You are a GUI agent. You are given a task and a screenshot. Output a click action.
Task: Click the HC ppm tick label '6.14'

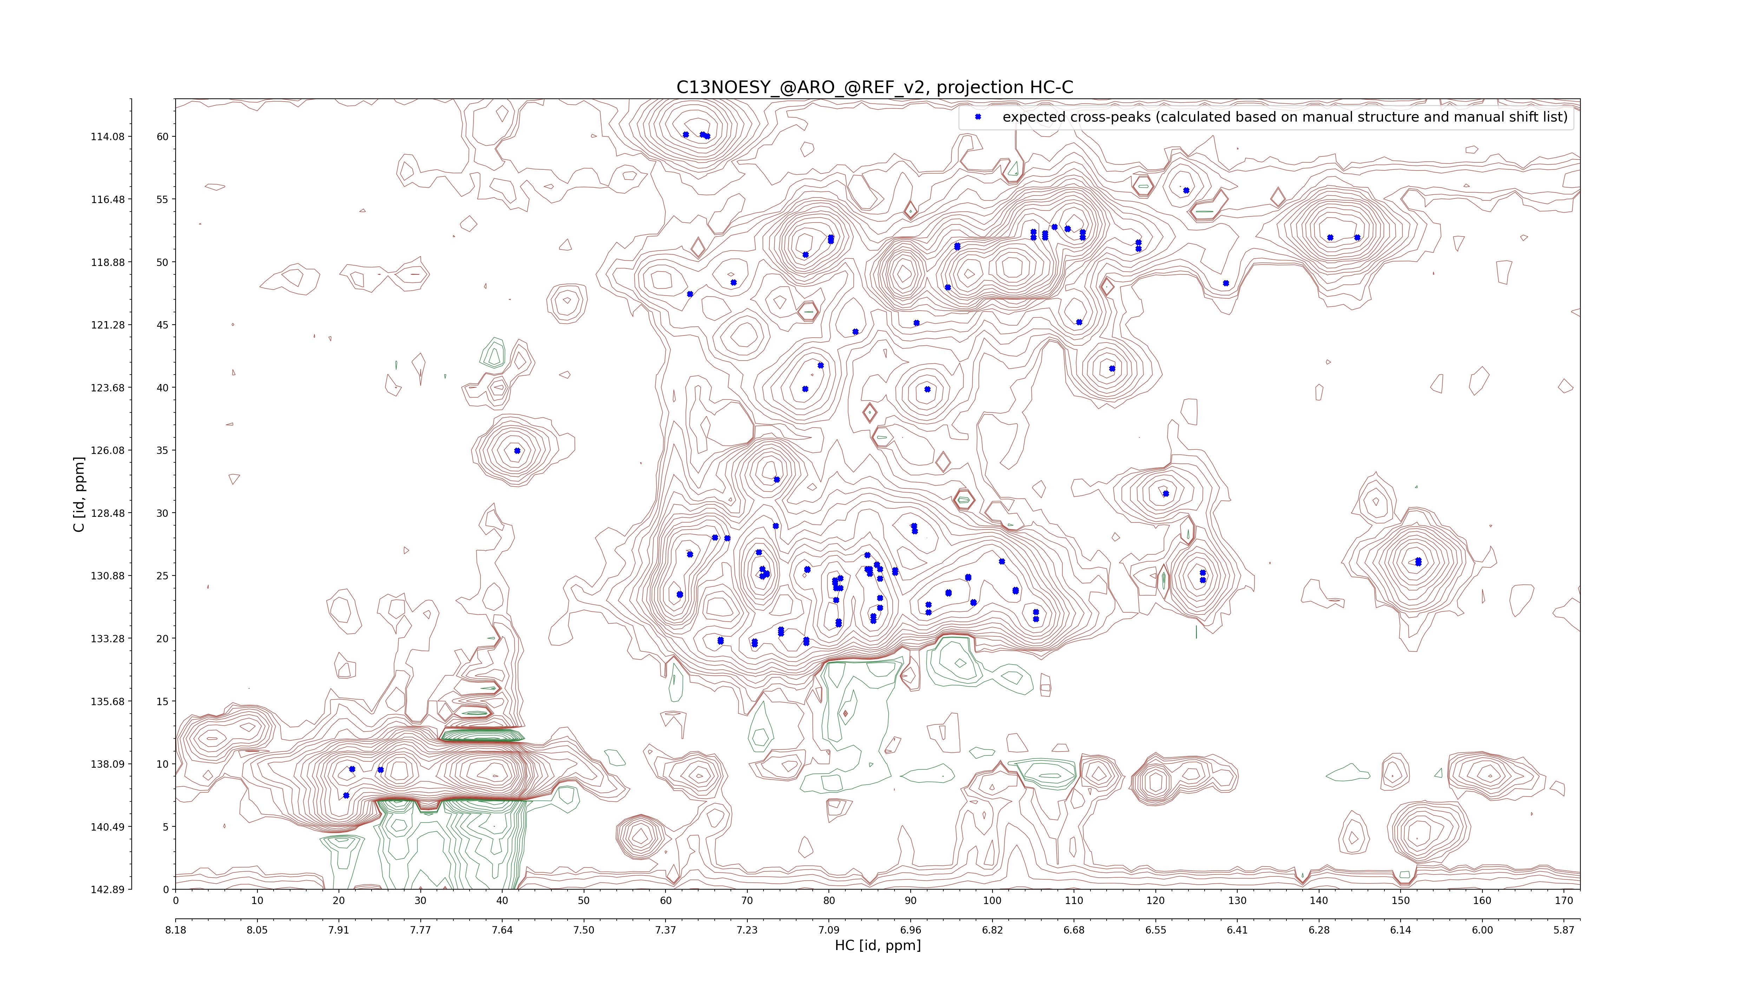[1401, 930]
